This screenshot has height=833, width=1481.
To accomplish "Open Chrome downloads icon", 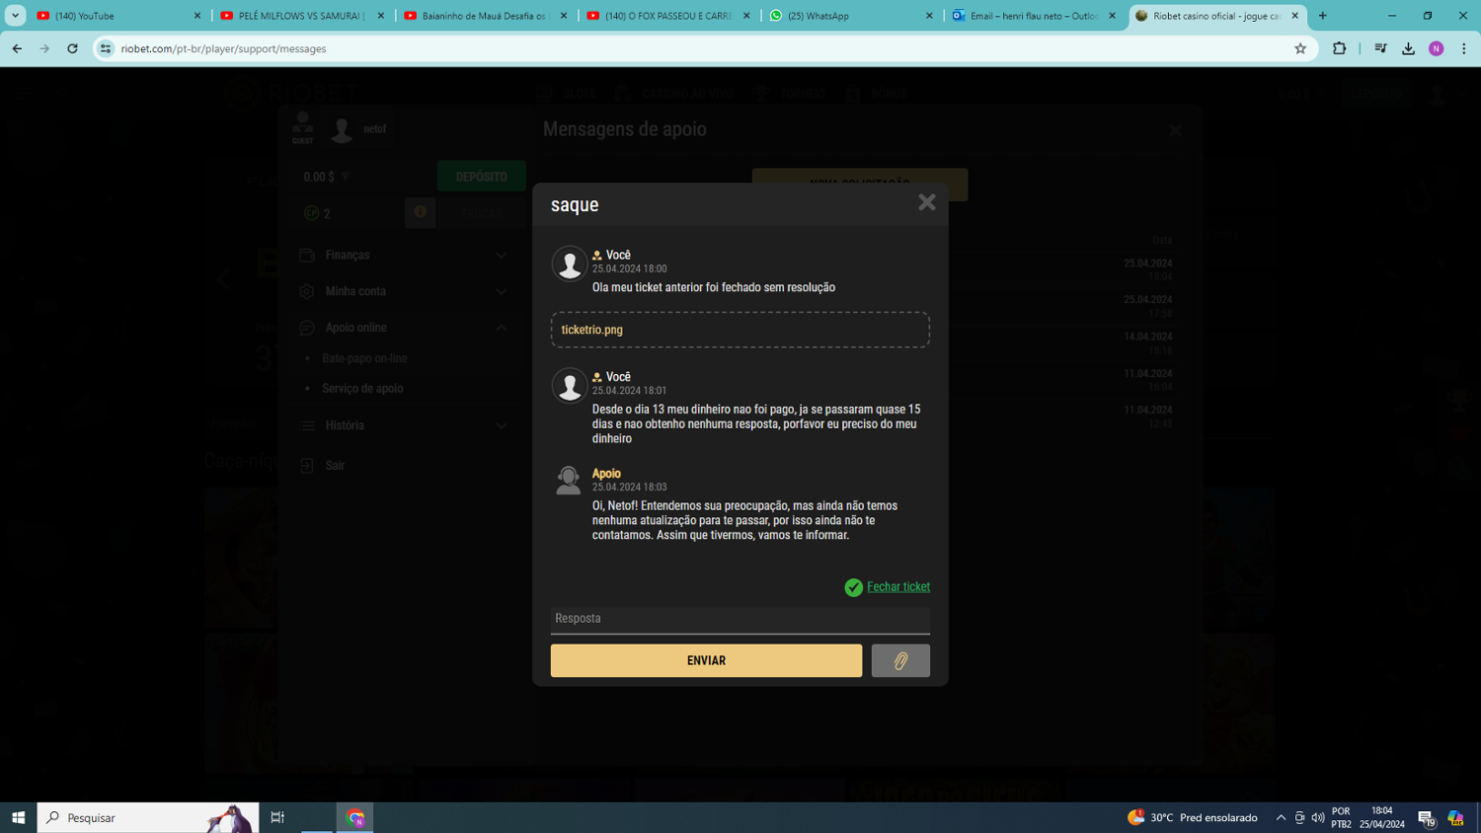I will click(1408, 48).
